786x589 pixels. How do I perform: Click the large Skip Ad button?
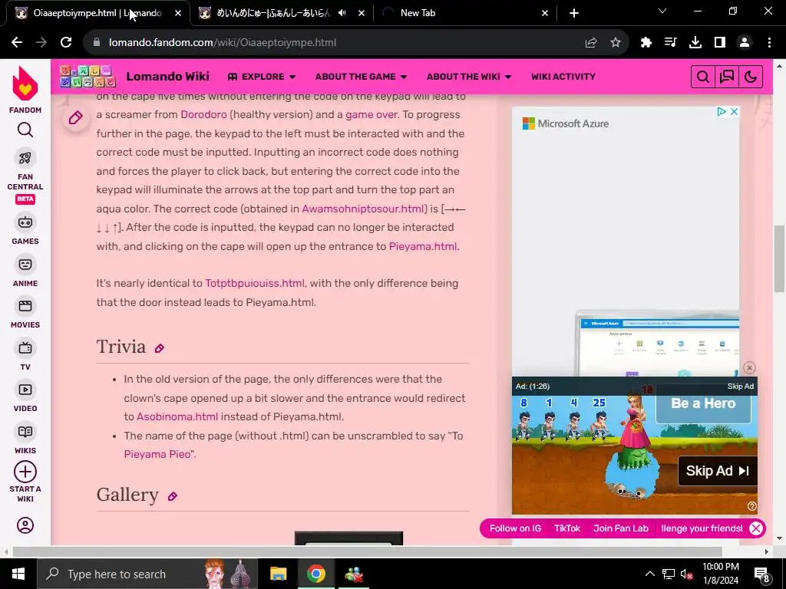[x=718, y=471]
